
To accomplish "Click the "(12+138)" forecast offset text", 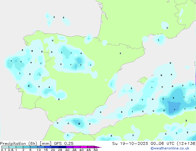I will point(186,144).
